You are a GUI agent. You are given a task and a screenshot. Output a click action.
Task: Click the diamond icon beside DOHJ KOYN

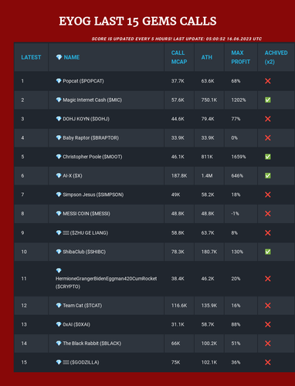[x=59, y=119]
